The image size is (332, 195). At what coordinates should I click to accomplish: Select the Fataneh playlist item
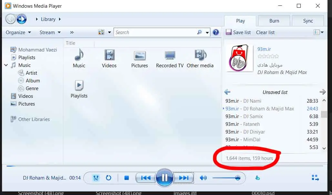tap(272, 124)
